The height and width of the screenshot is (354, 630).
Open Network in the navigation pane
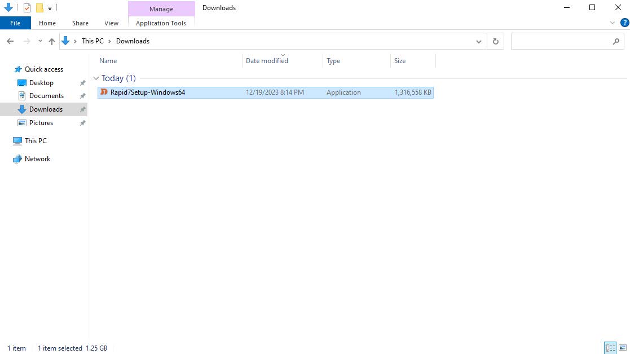pyautogui.click(x=37, y=158)
